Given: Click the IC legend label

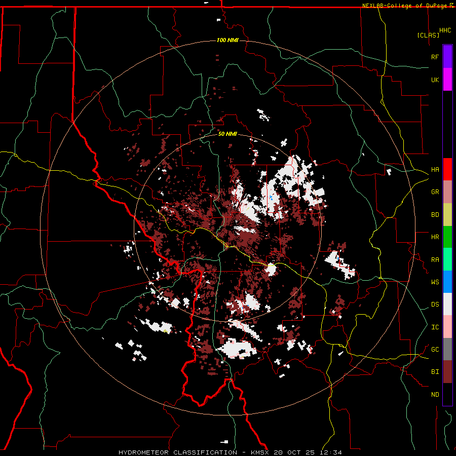Looking at the screenshot, I should (435, 327).
